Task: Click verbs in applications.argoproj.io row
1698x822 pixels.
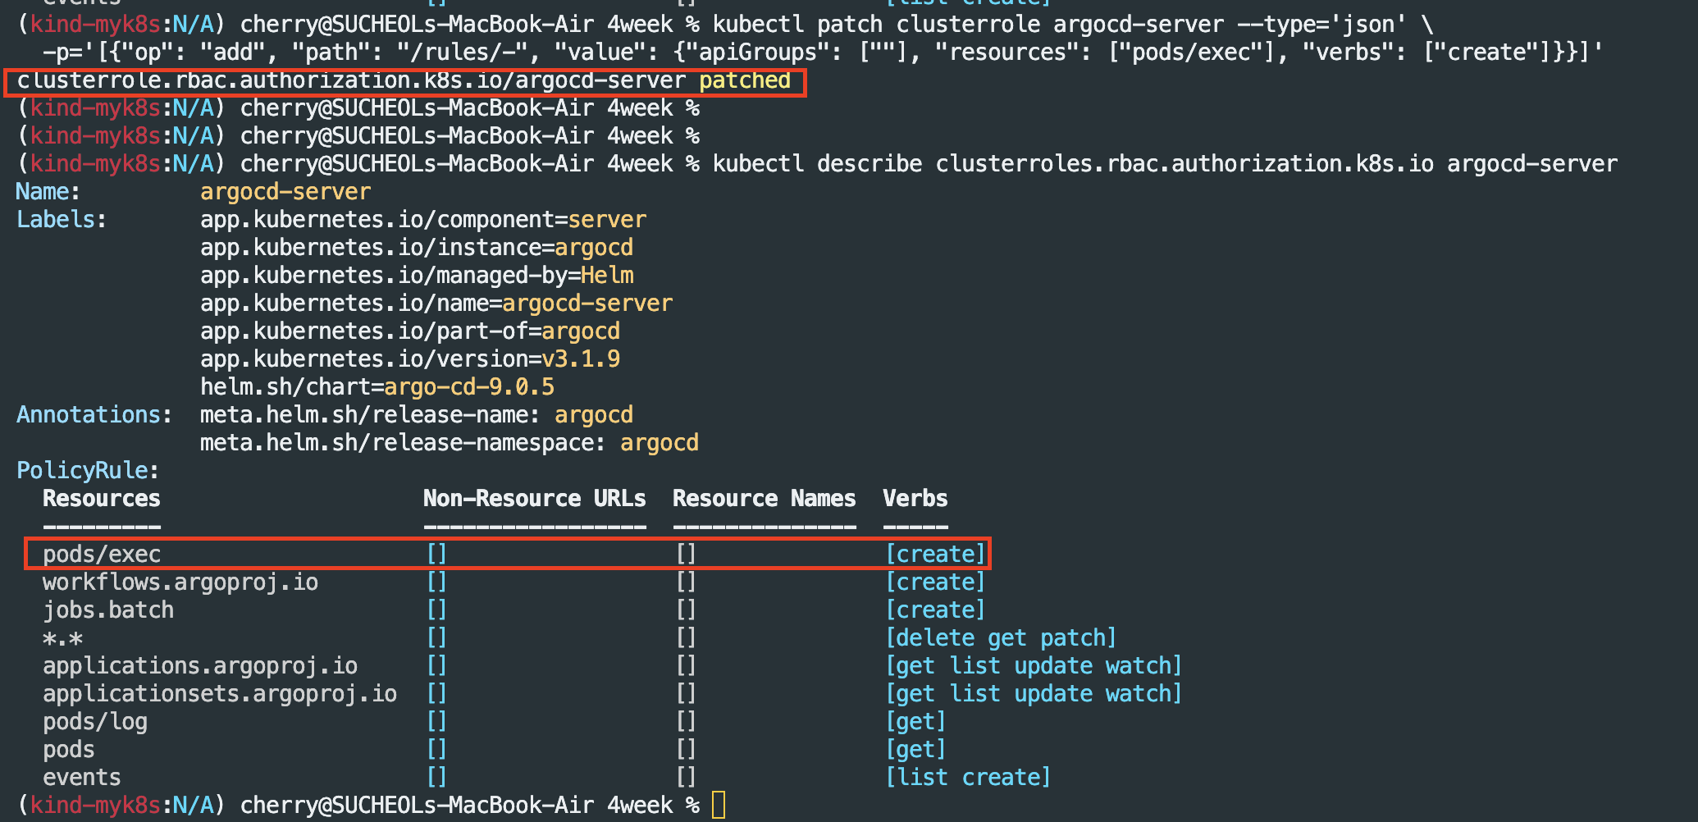Action: 1034,666
